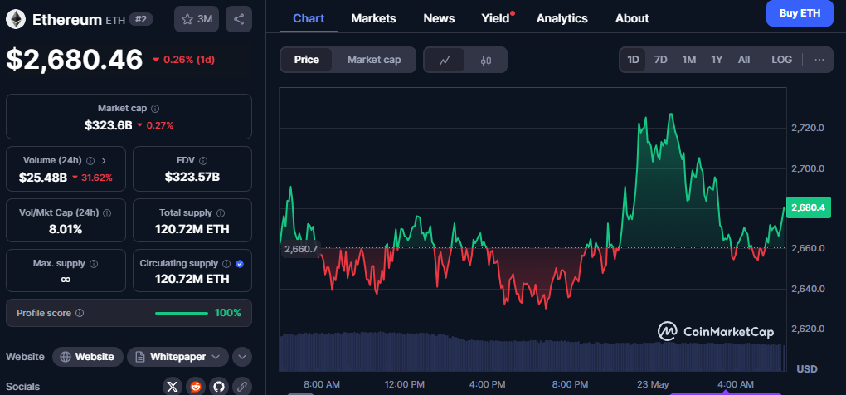The width and height of the screenshot is (846, 395).
Task: Click the Ethereum diamond logo
Action: 16,19
